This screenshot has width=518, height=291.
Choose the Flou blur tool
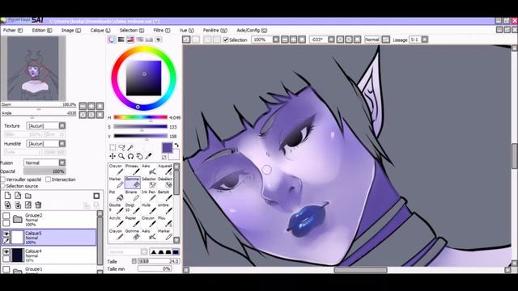pos(165,221)
